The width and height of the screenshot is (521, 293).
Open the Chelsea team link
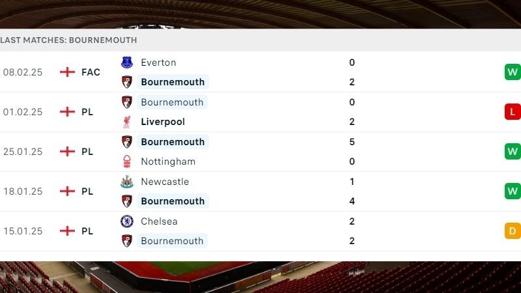click(159, 221)
